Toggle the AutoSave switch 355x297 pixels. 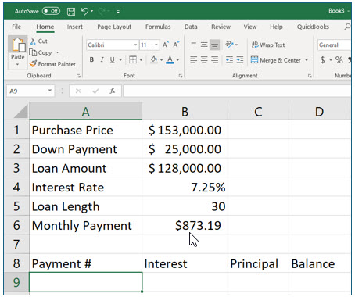51,11
